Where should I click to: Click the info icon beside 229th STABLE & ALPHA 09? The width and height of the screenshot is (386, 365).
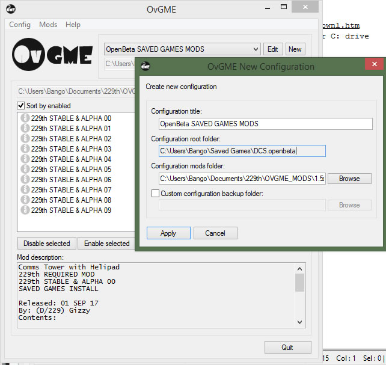[25, 210]
